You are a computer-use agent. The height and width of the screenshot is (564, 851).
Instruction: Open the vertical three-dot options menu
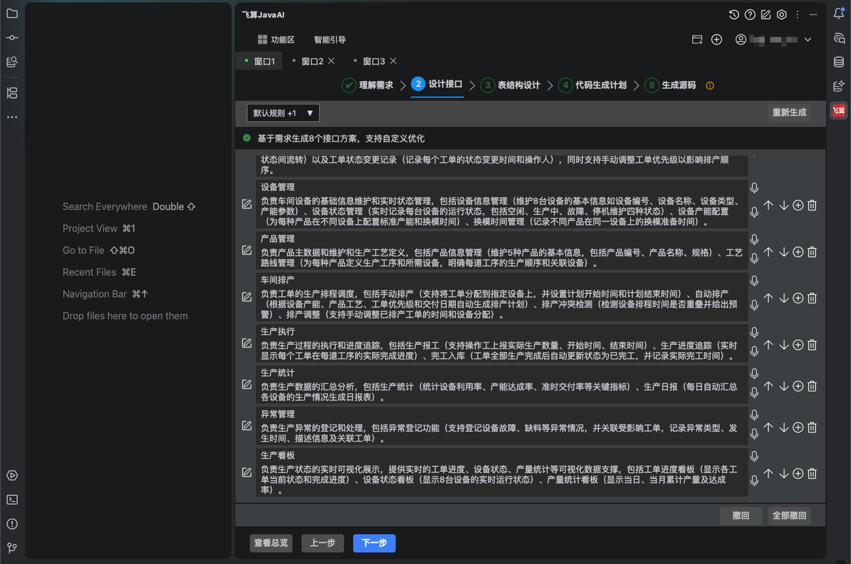797,15
